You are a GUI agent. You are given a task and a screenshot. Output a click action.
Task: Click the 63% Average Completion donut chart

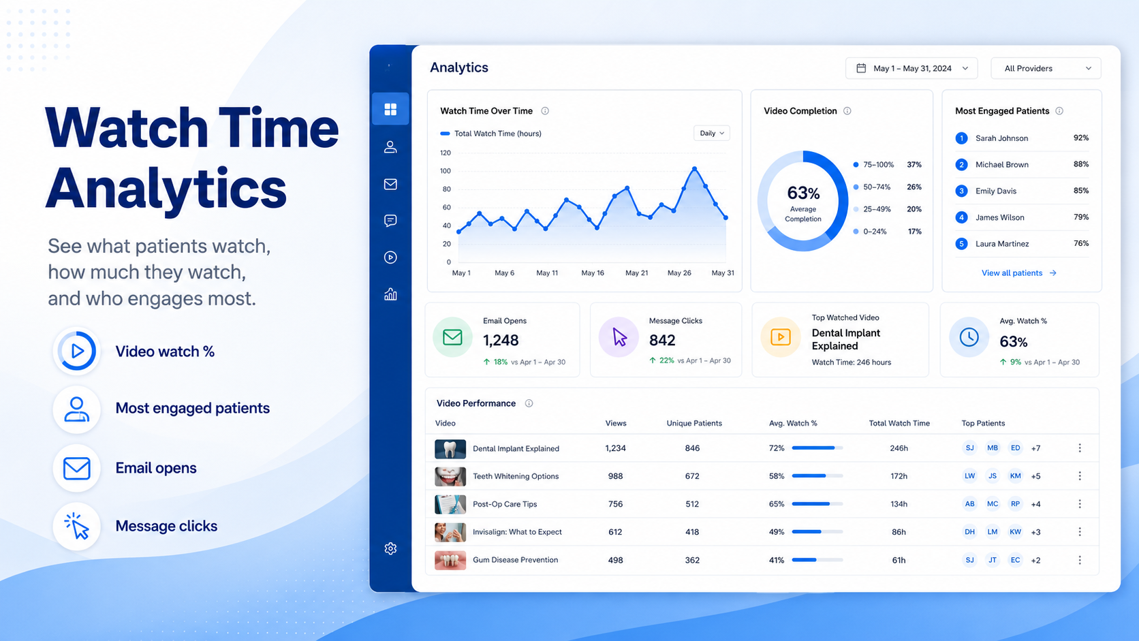pyautogui.click(x=803, y=201)
